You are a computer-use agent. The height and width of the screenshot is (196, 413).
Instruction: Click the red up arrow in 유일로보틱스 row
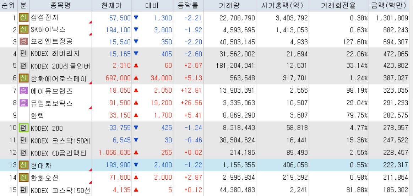pos(136,103)
